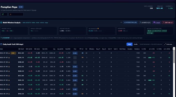Click the B-V2 tier badge in the 2026-07-08 row

[x=75, y=53]
